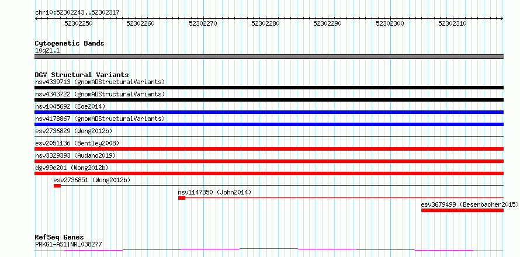Click the nsv4343722 gnomAD variant label
Image resolution: width=520 pixels, height=257 pixels.
click(100, 94)
